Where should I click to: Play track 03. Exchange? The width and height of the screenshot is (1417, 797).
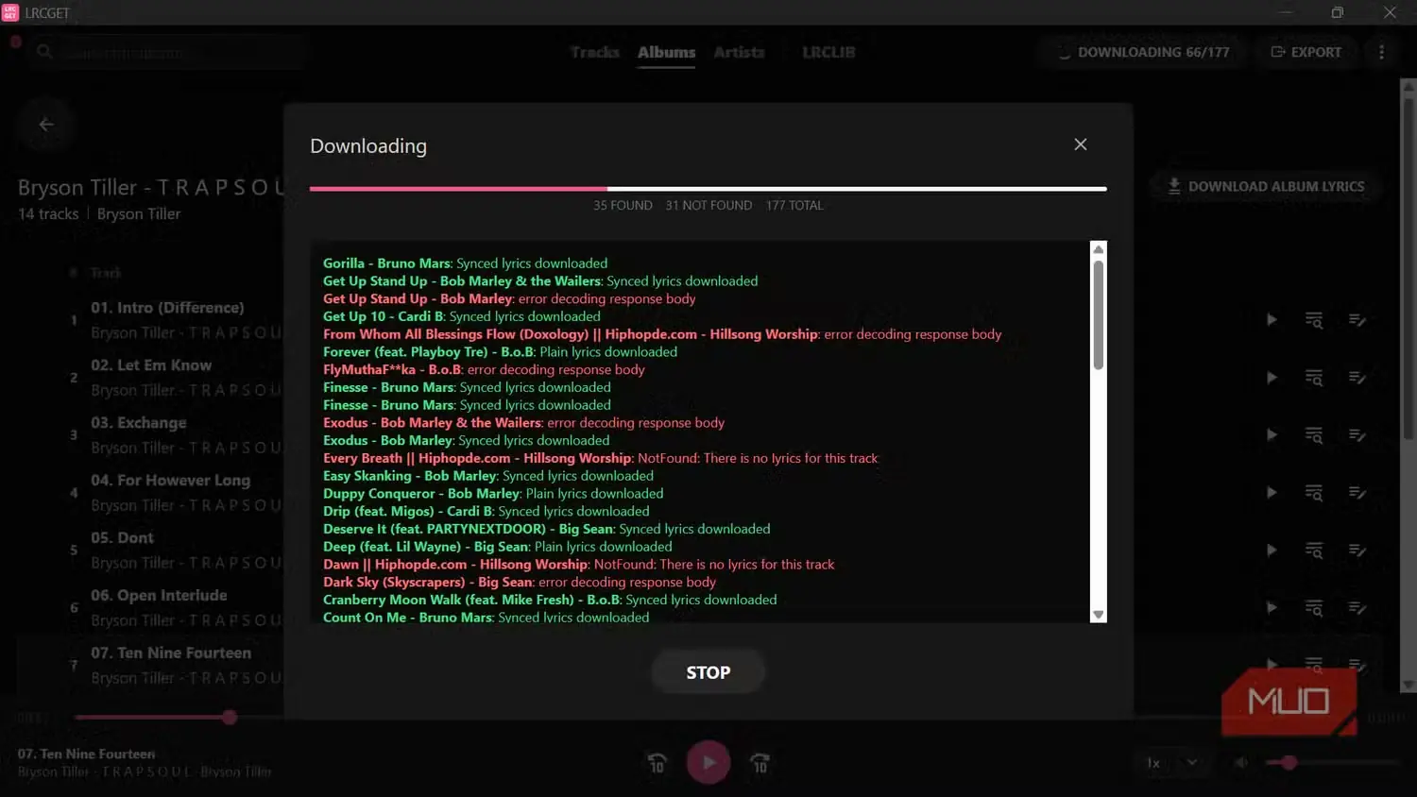1272,435
